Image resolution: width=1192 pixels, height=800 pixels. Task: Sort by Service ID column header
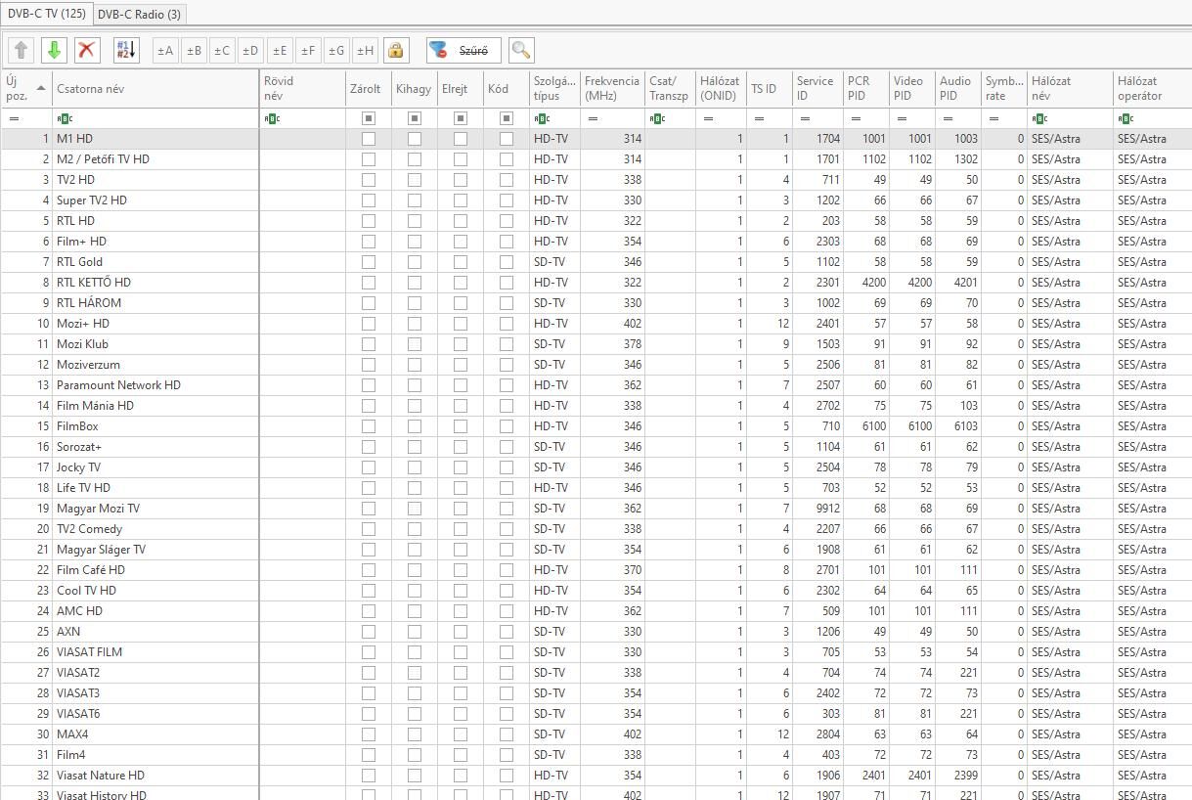point(817,89)
